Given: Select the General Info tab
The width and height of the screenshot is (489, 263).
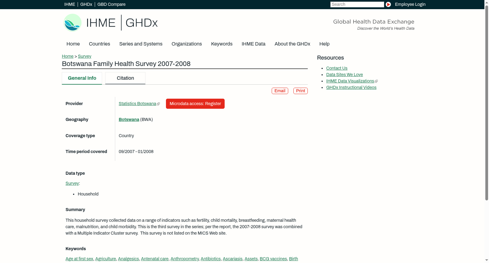Looking at the screenshot, I should (82, 78).
